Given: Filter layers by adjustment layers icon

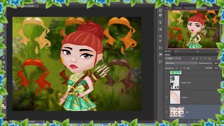Looking at the screenshot, I should point(197,58).
